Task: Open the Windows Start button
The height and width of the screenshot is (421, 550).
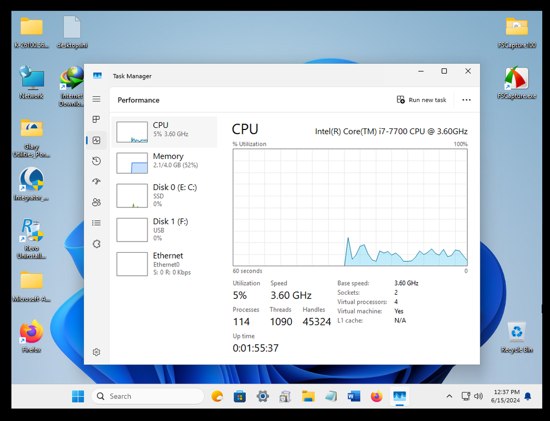Action: click(x=78, y=396)
